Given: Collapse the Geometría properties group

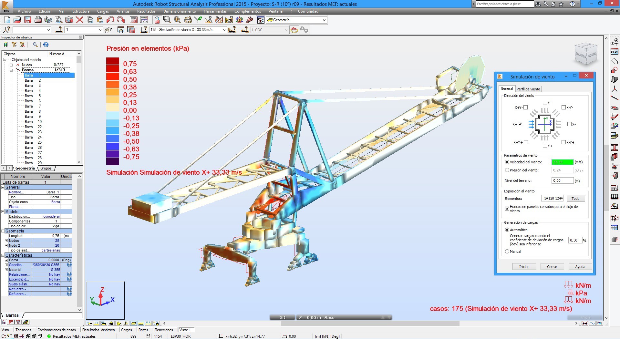Looking at the screenshot, I should (3, 231).
